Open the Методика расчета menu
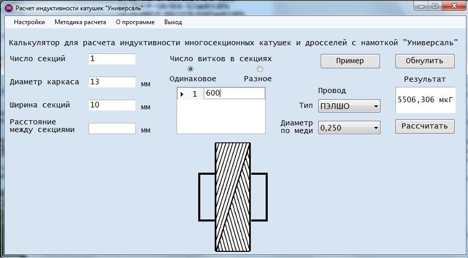 tap(80, 22)
